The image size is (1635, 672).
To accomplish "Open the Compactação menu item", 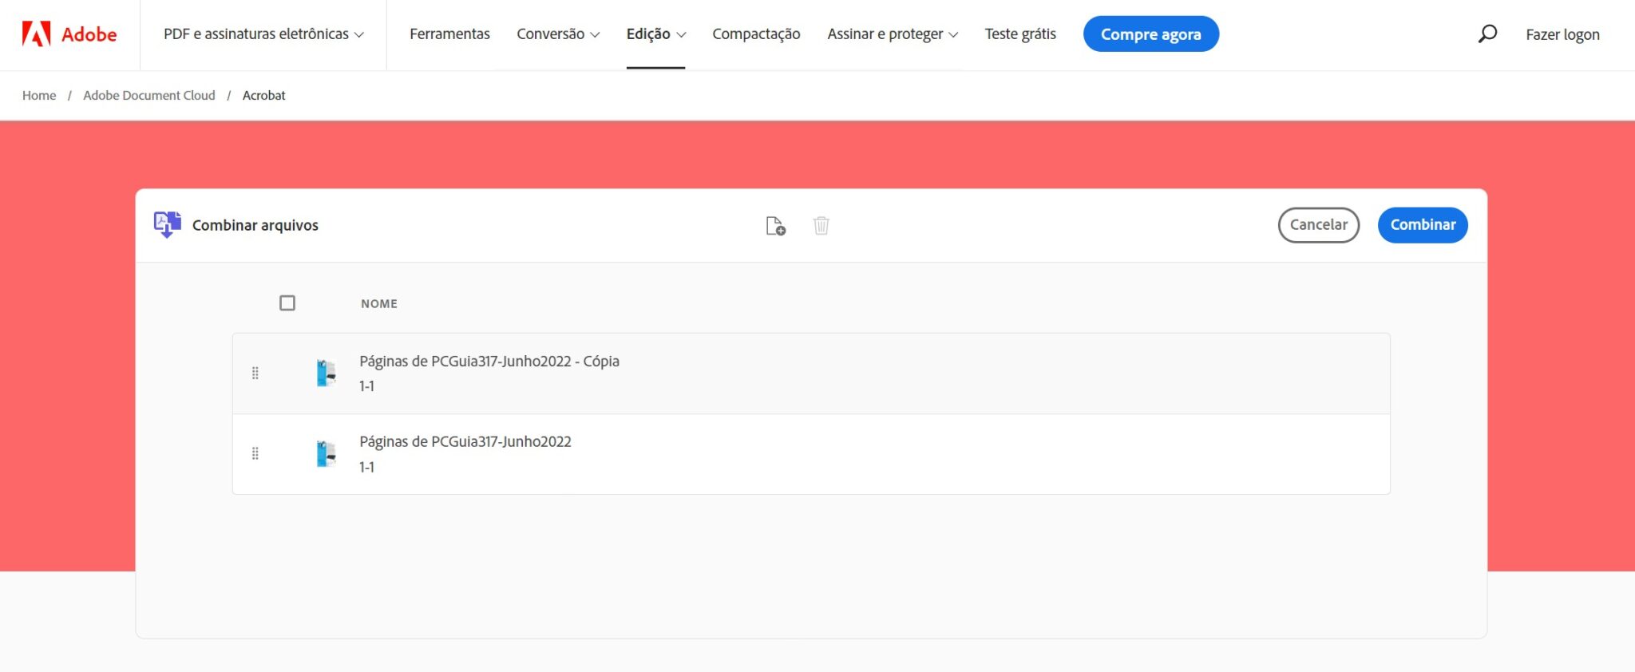I will [756, 34].
